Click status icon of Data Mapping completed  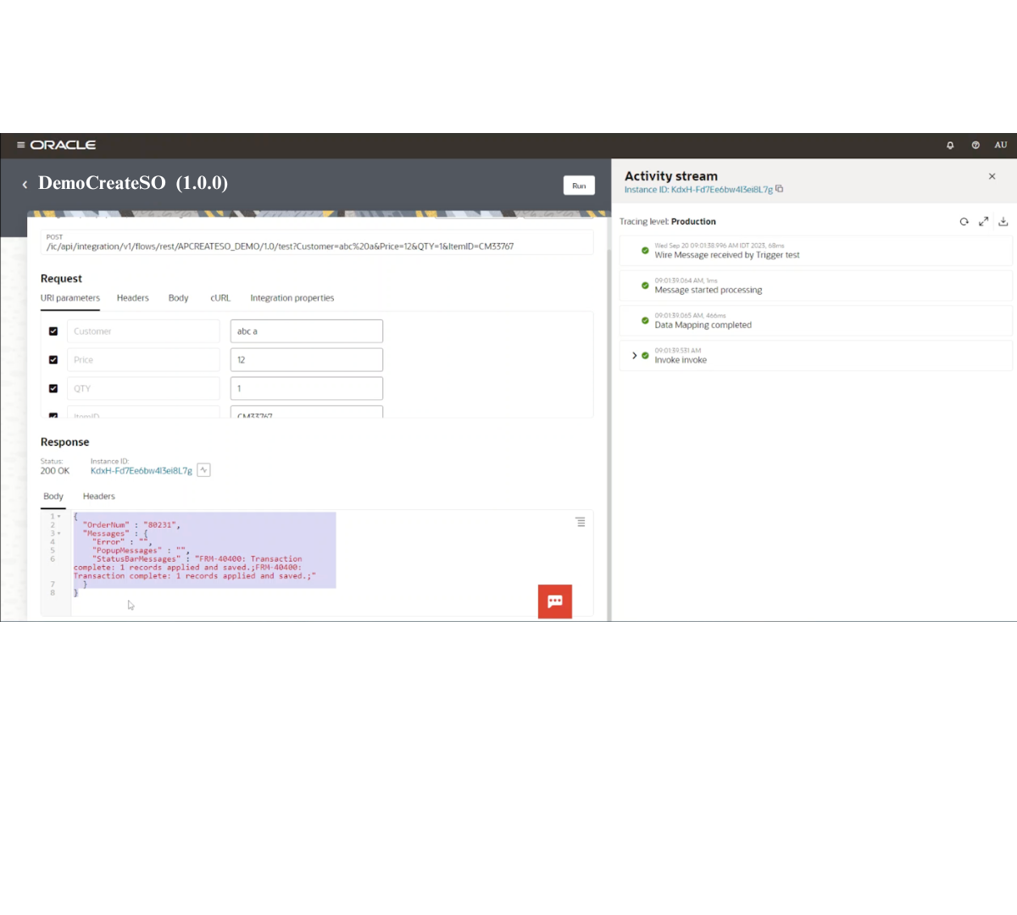[645, 320]
